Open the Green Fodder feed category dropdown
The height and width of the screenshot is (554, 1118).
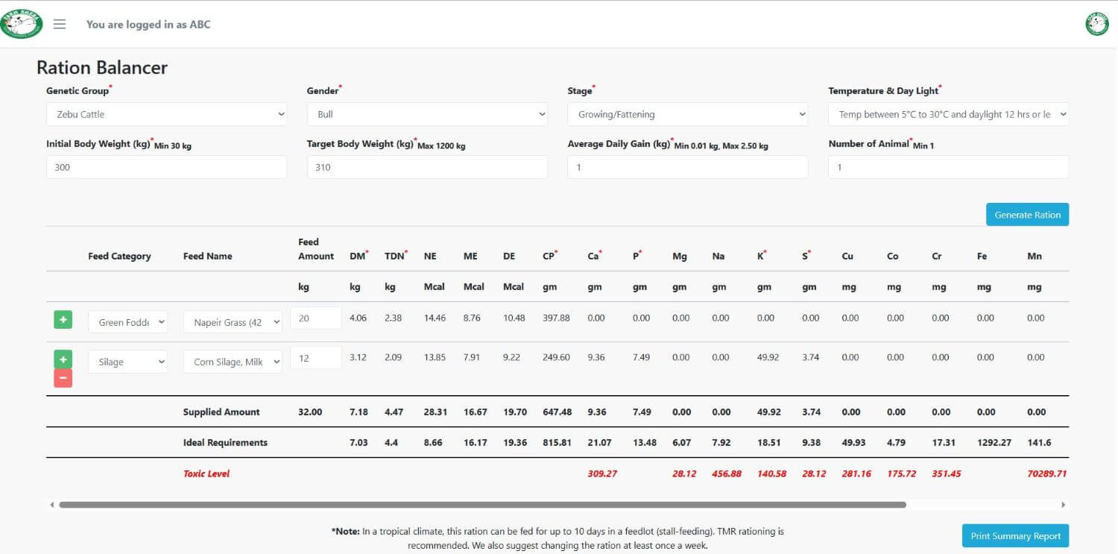coord(127,321)
